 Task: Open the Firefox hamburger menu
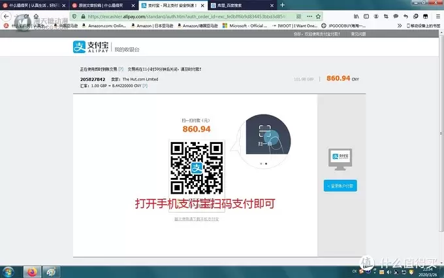tap(437, 16)
